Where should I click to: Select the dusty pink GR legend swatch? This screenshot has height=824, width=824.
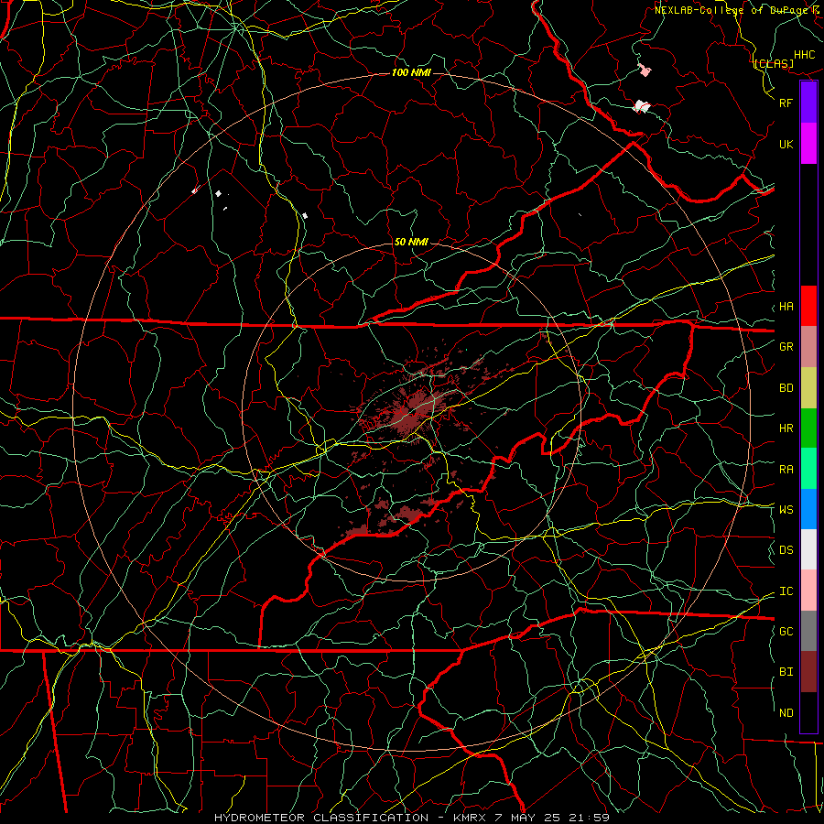point(808,347)
